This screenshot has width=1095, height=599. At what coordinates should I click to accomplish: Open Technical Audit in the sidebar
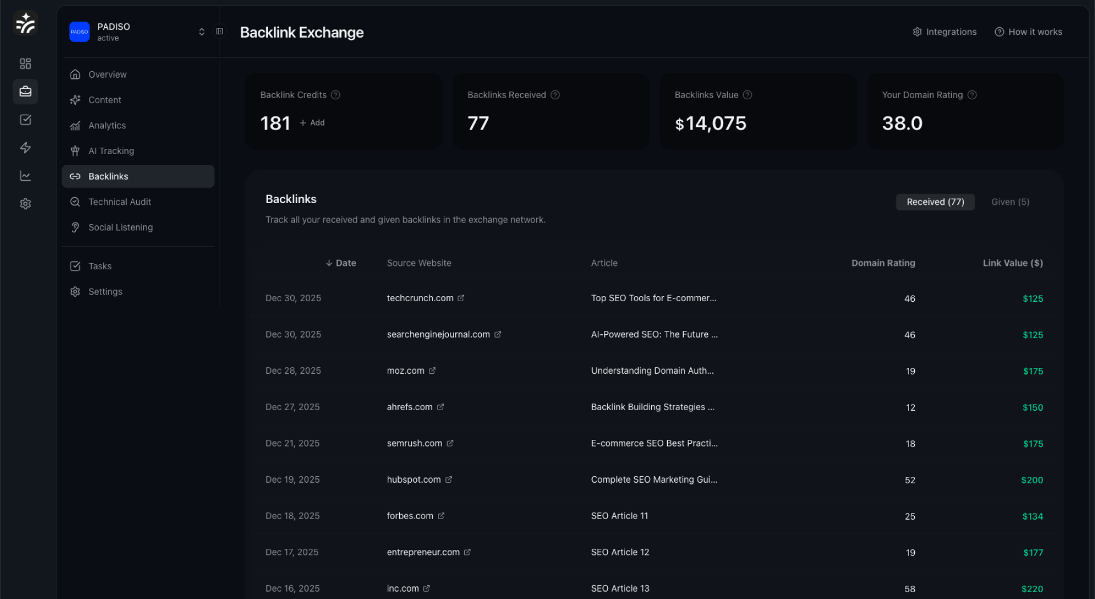point(119,202)
